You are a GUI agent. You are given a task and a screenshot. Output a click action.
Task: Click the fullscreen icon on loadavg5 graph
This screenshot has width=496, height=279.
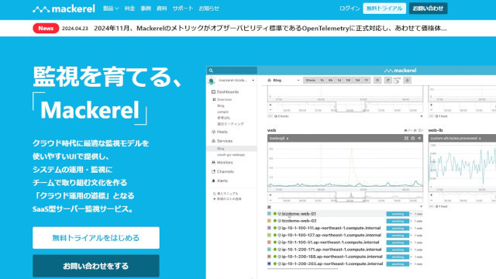click(406, 138)
